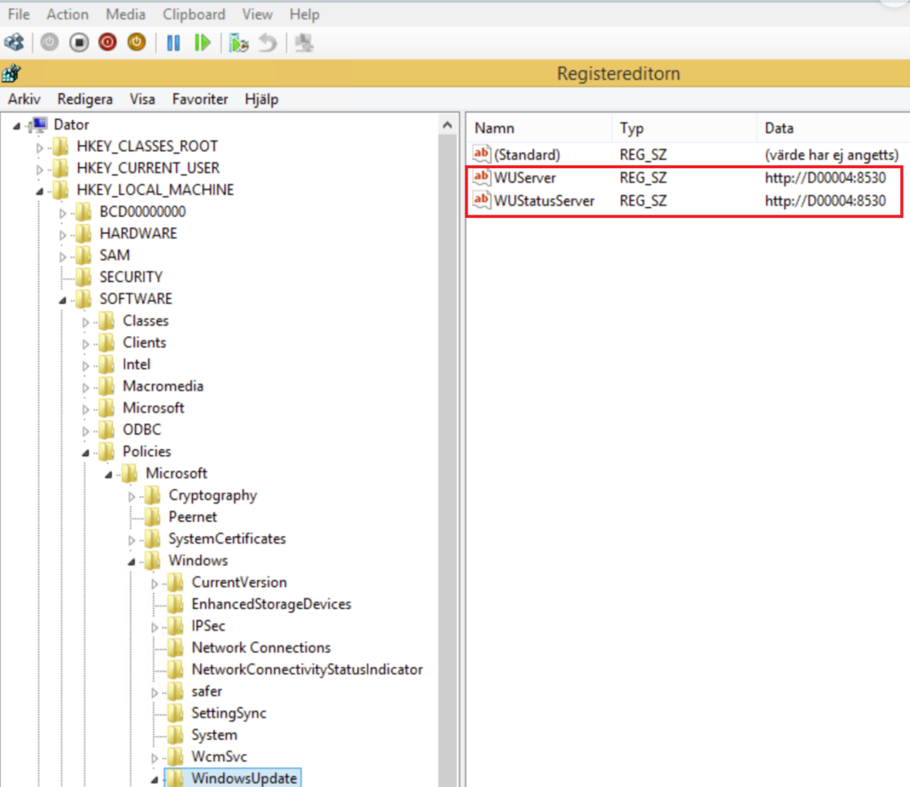Pause the virtual machine
Screen dimensions: 910x787
173,43
